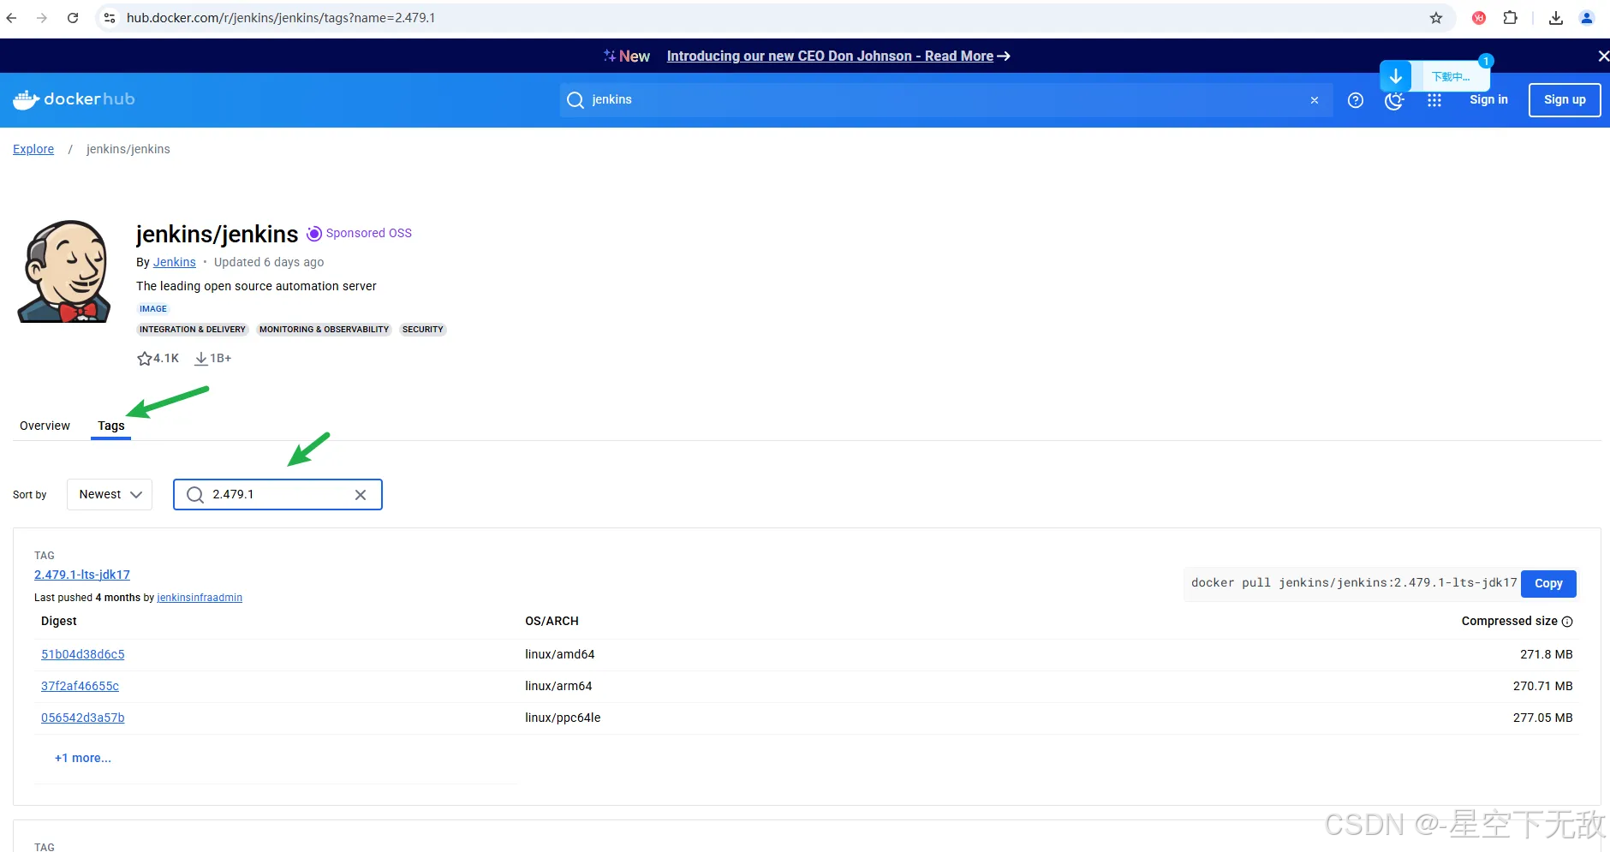Open the Sort by Newest dropdown
The image size is (1610, 852).
(110, 495)
